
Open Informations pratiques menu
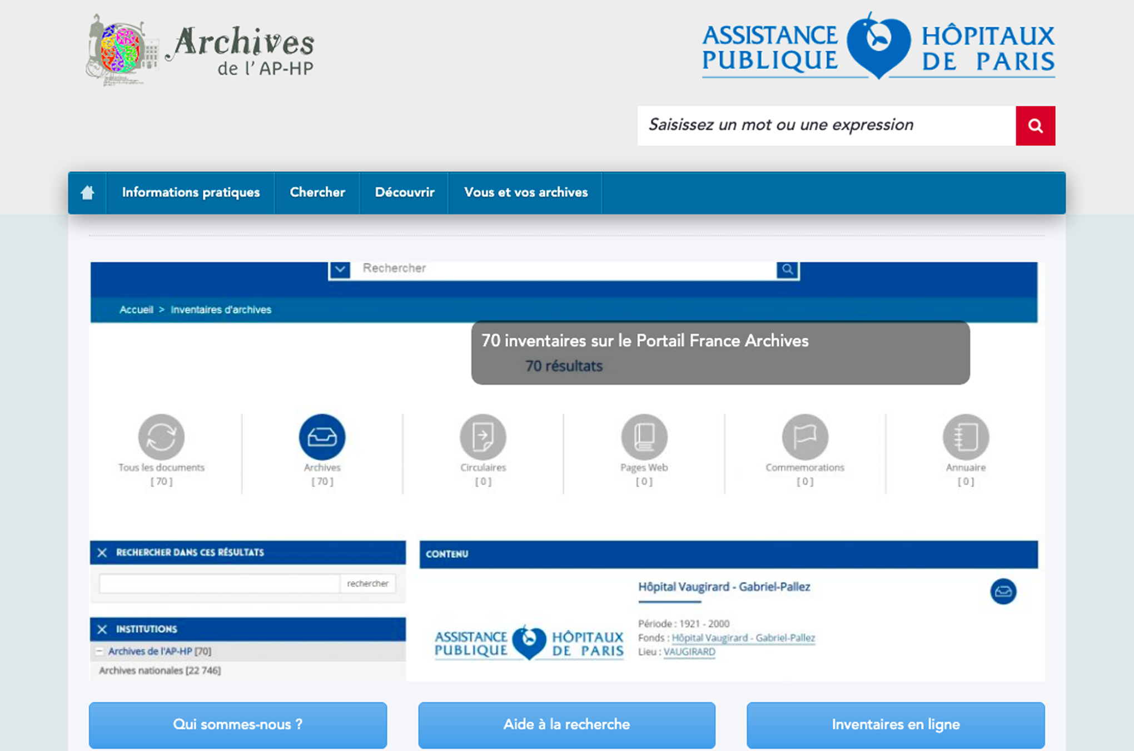tap(191, 192)
